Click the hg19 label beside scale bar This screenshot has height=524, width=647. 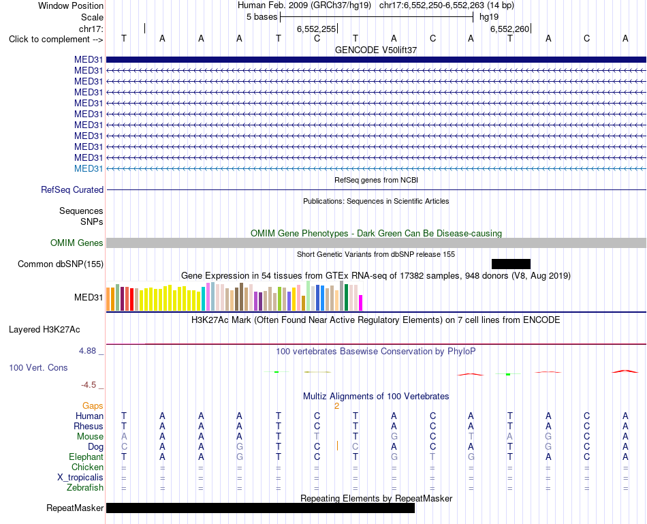[489, 17]
